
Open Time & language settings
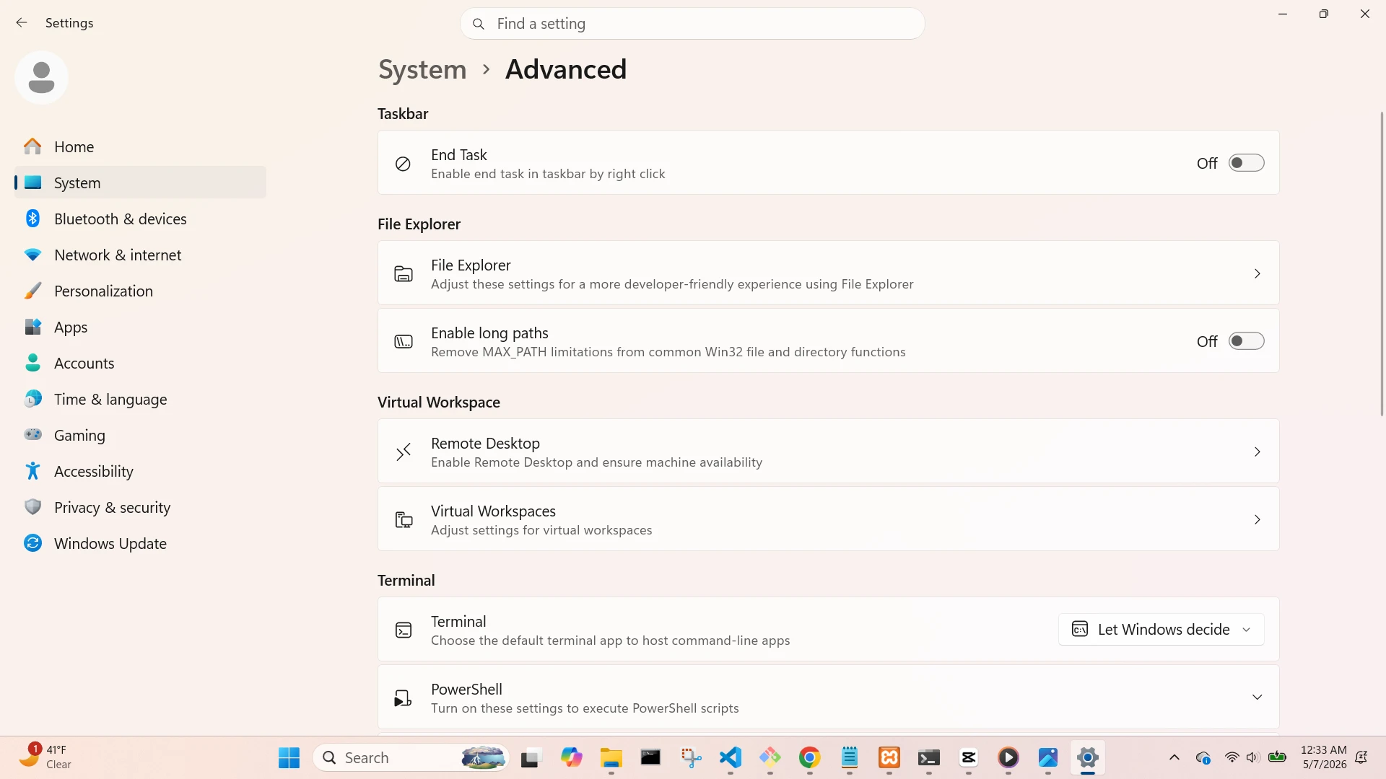[140, 399]
